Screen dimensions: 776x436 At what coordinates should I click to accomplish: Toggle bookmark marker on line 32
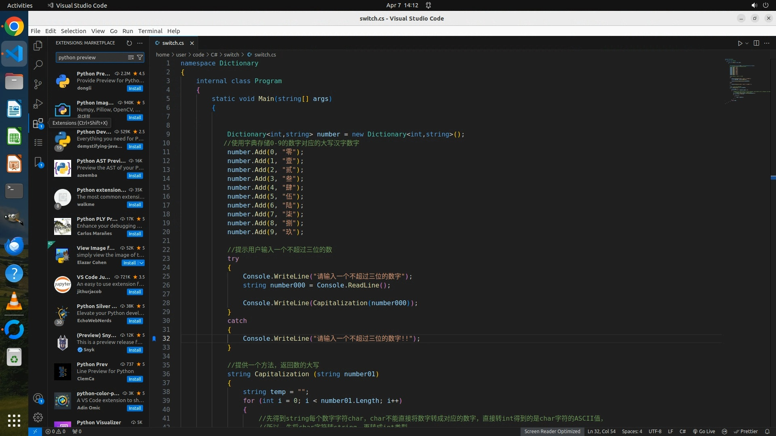click(154, 339)
